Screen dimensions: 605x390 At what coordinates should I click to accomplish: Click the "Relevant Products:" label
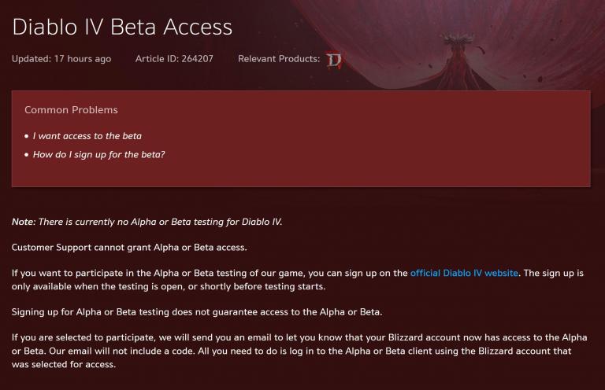coord(279,59)
